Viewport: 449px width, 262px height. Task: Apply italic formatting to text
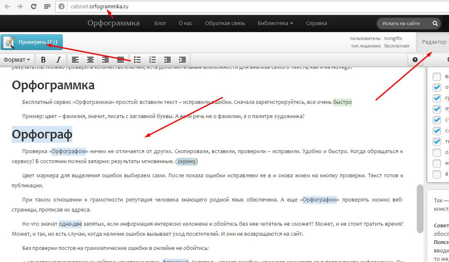pyautogui.click(x=58, y=60)
